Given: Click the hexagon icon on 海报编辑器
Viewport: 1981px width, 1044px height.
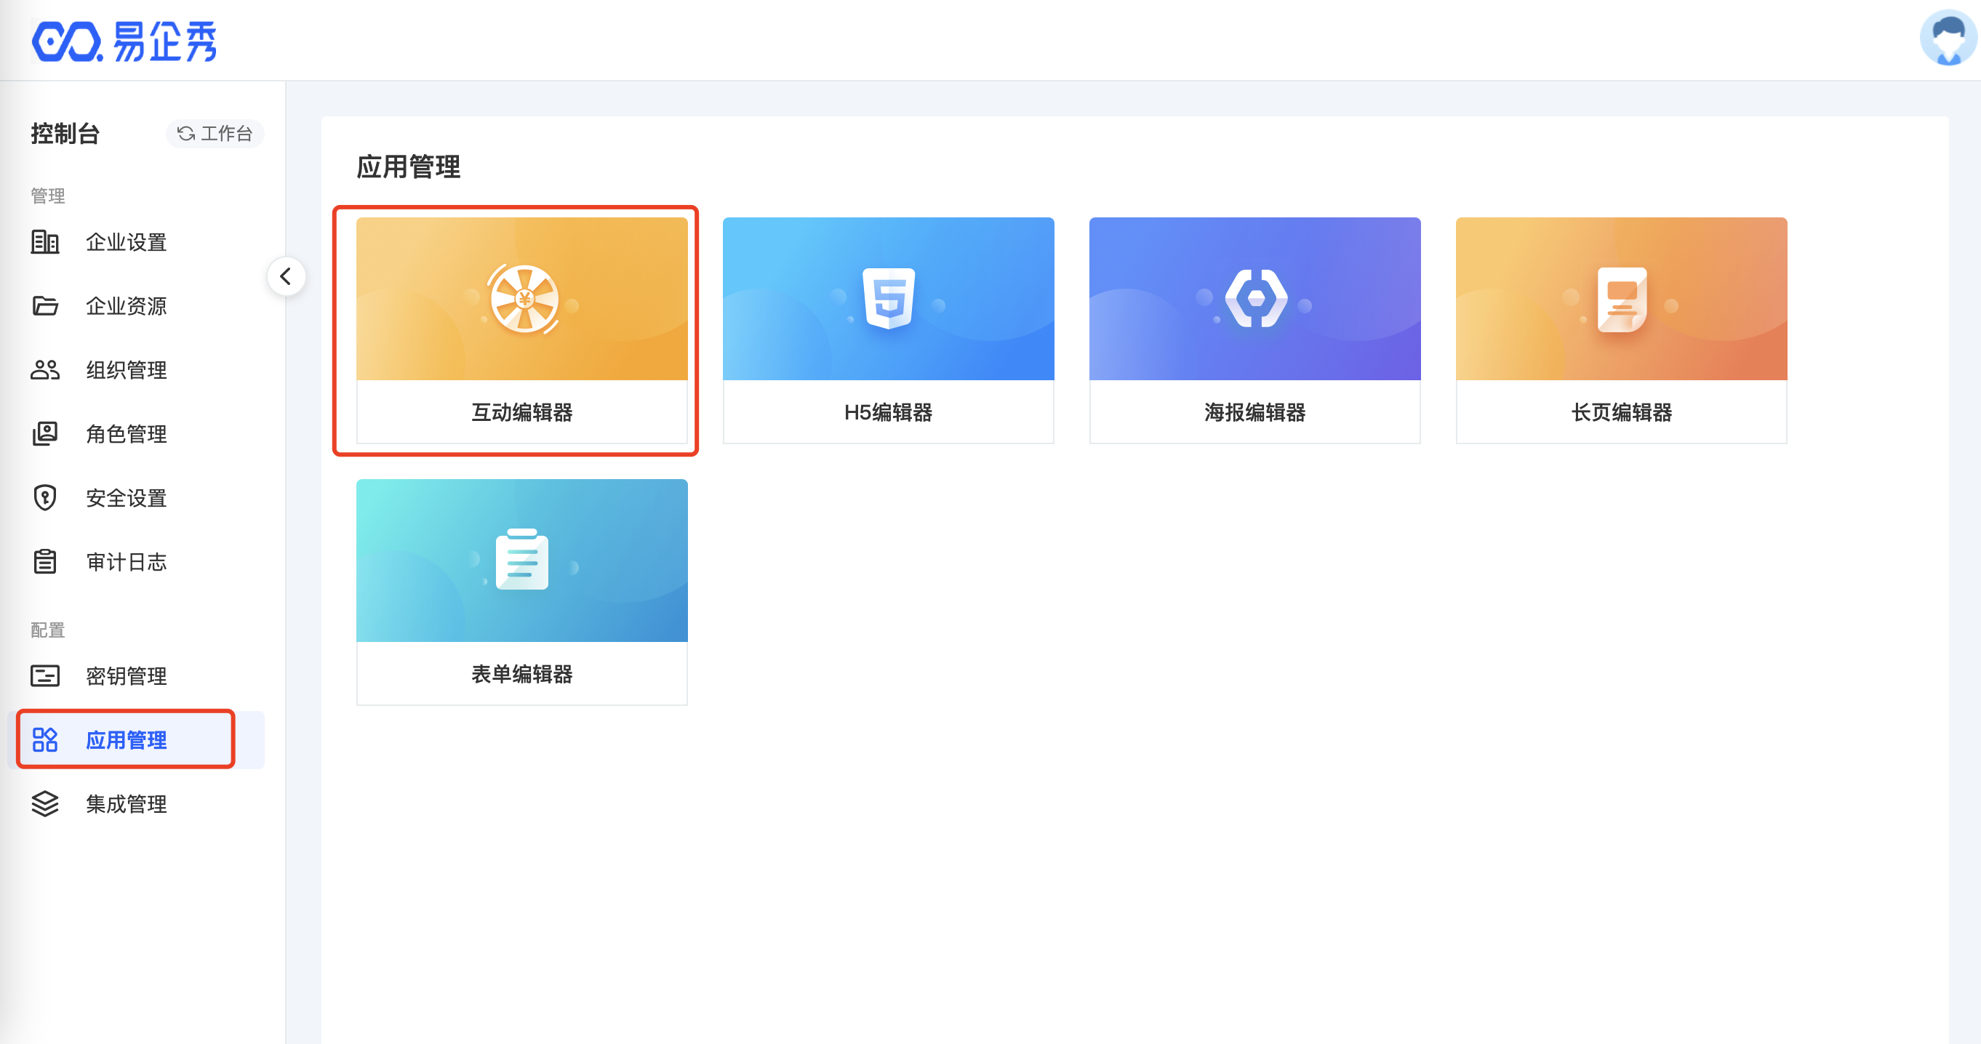Looking at the screenshot, I should (1256, 297).
